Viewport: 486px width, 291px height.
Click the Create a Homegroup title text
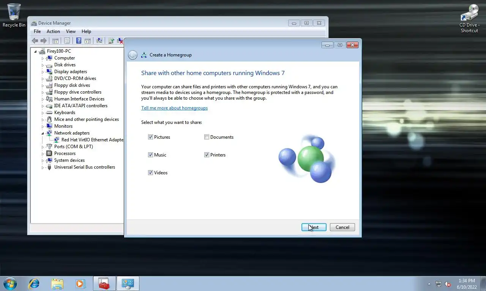pos(170,55)
